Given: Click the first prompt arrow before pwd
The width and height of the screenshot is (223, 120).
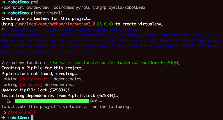Looking at the screenshot, I should coord(3,2).
